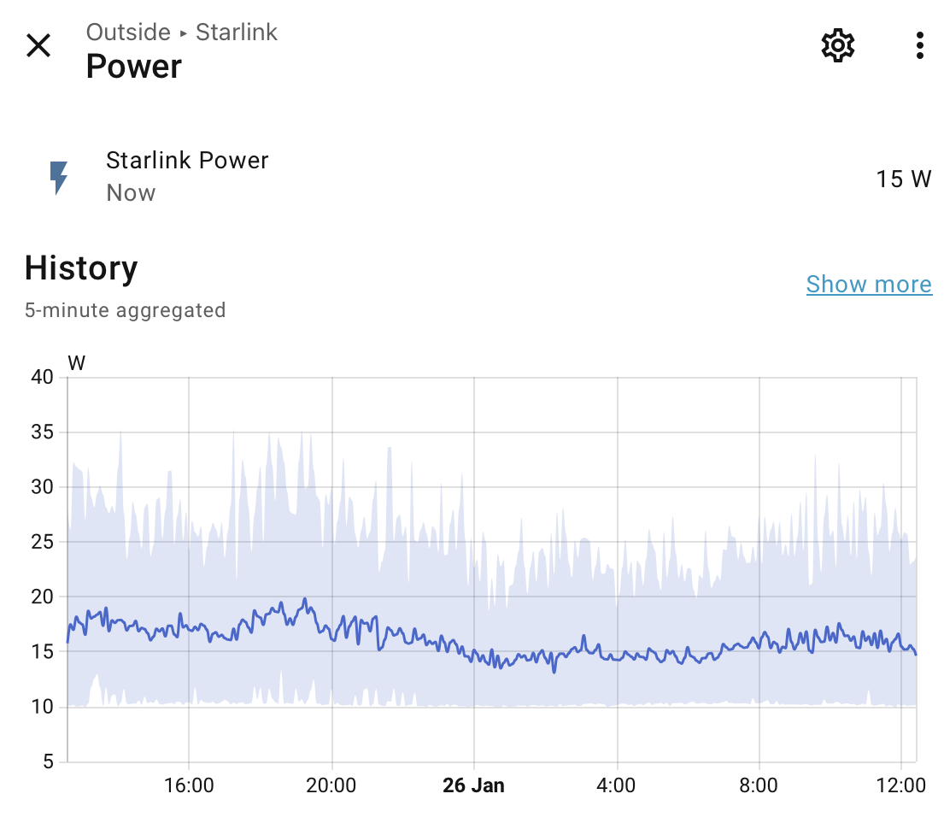This screenshot has width=944, height=829.
Task: Close the Power details dialog
Action: (x=38, y=45)
